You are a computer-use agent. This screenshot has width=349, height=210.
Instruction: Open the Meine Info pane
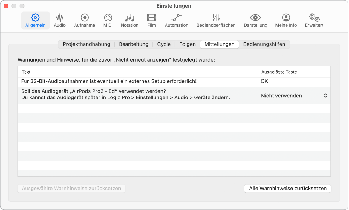coord(286,21)
